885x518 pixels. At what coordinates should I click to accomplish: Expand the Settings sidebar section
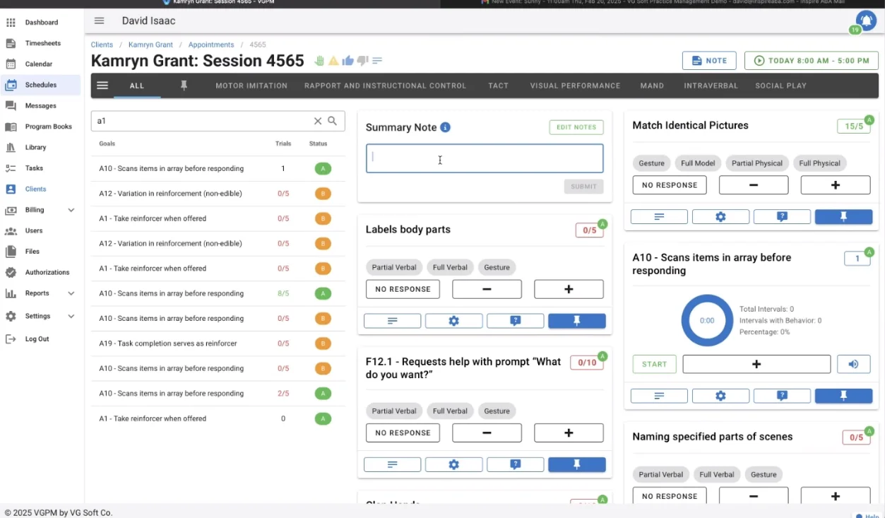(71, 316)
